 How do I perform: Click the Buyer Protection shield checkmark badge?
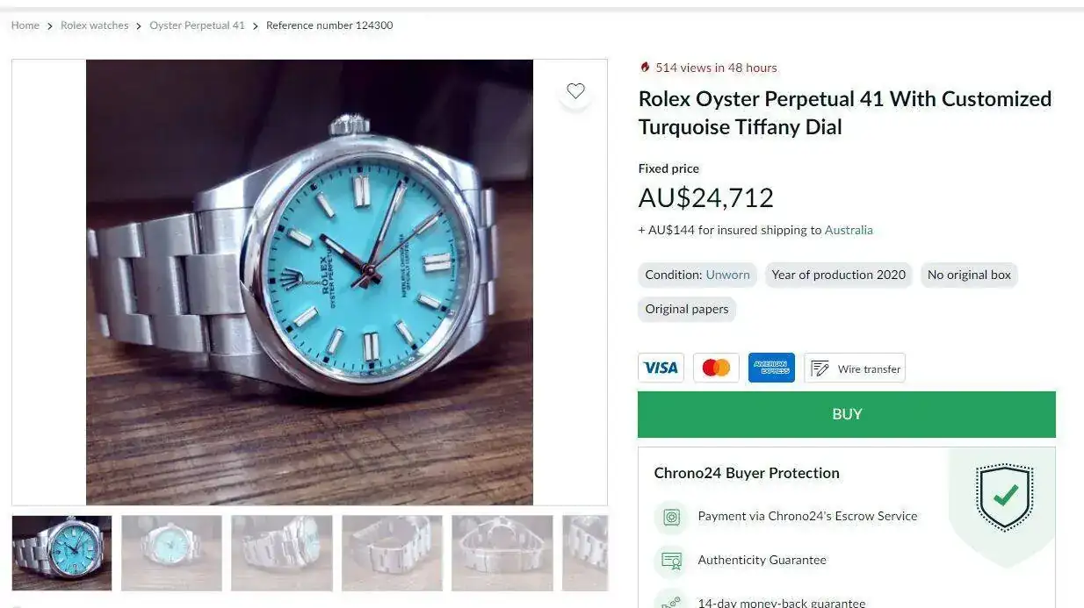pos(1005,497)
